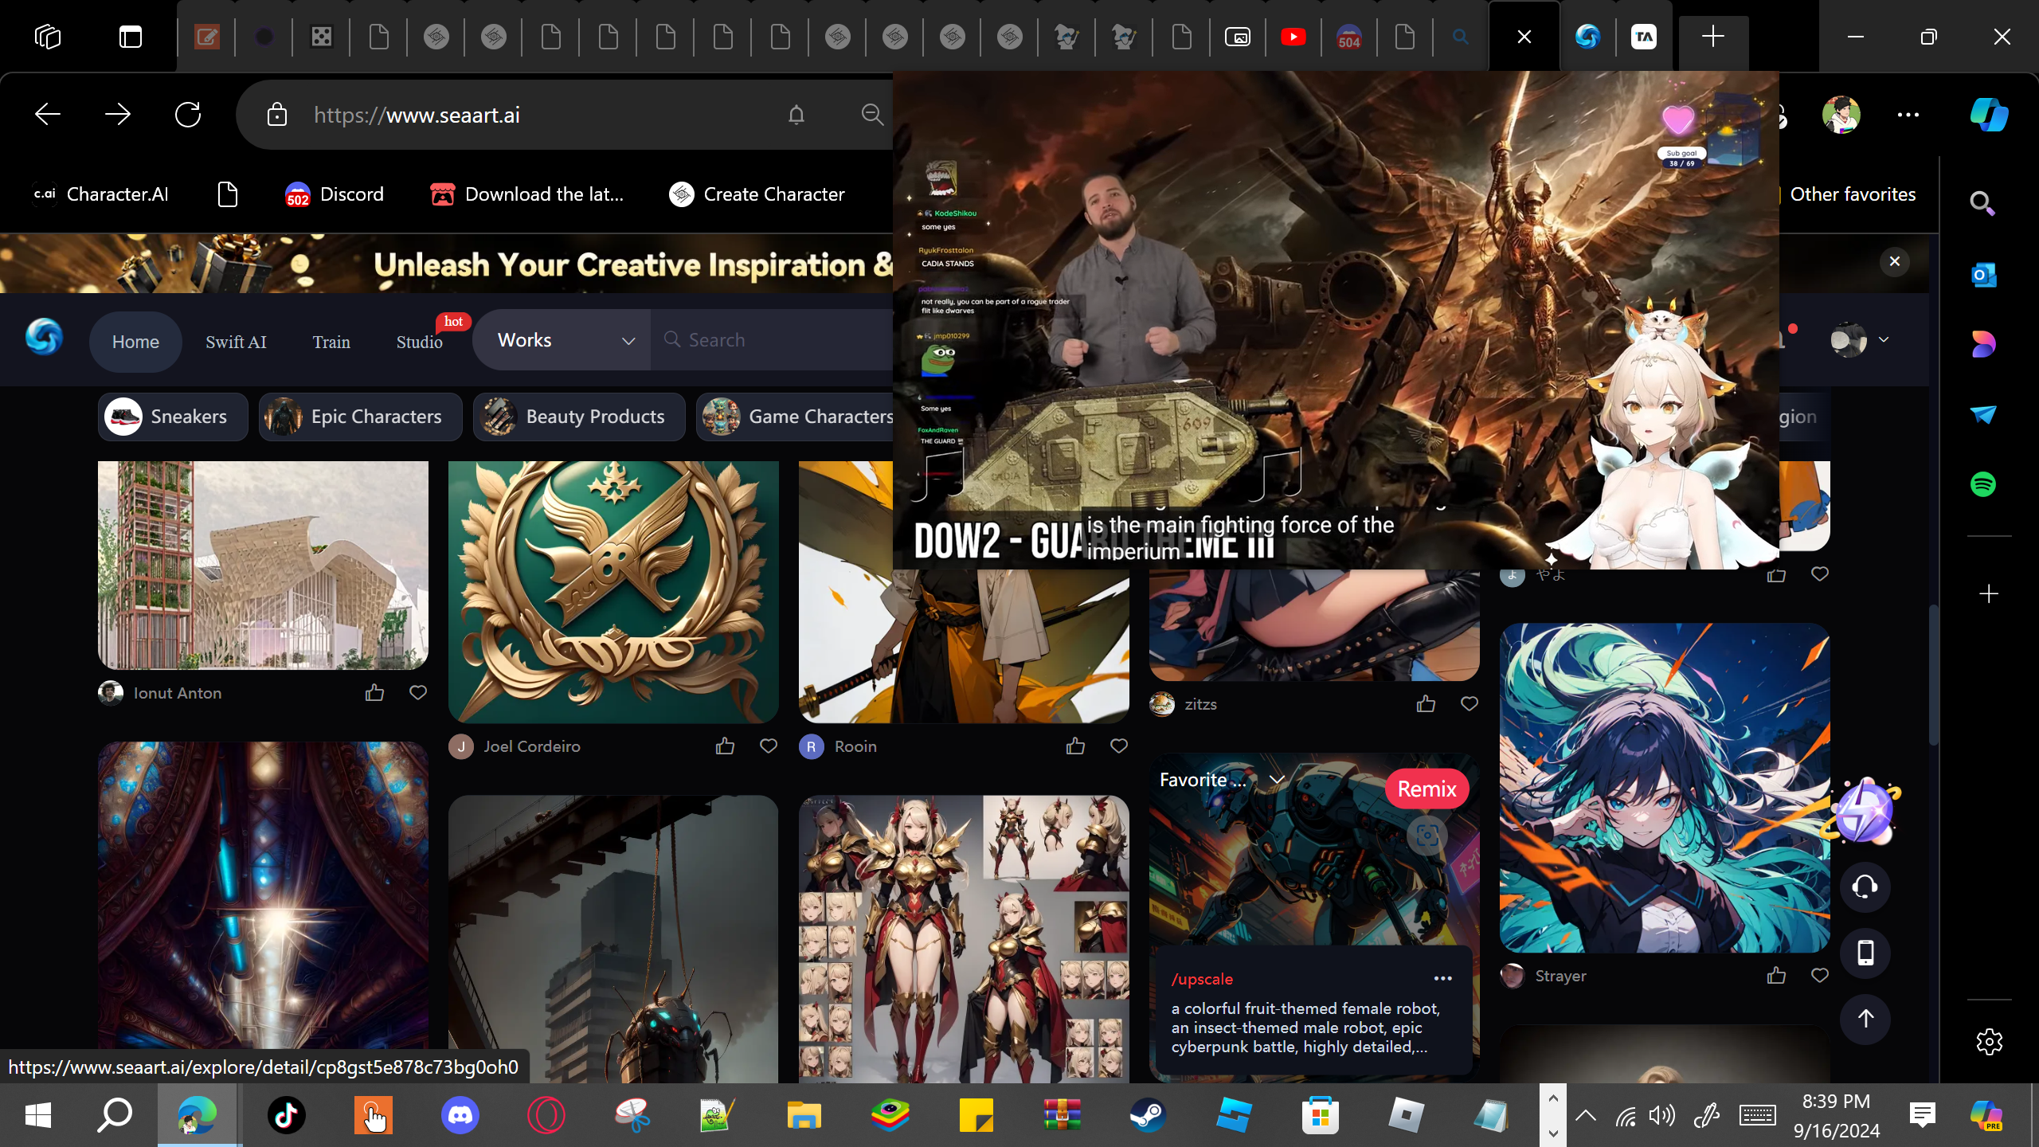Screen dimensions: 2039x1147
Task: Click the zoom magnifier in address bar
Action: (873, 115)
